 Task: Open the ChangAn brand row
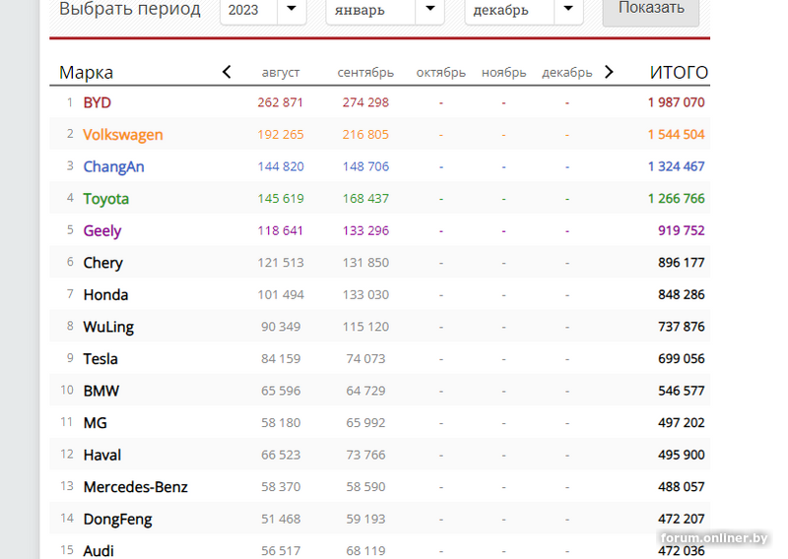click(113, 166)
